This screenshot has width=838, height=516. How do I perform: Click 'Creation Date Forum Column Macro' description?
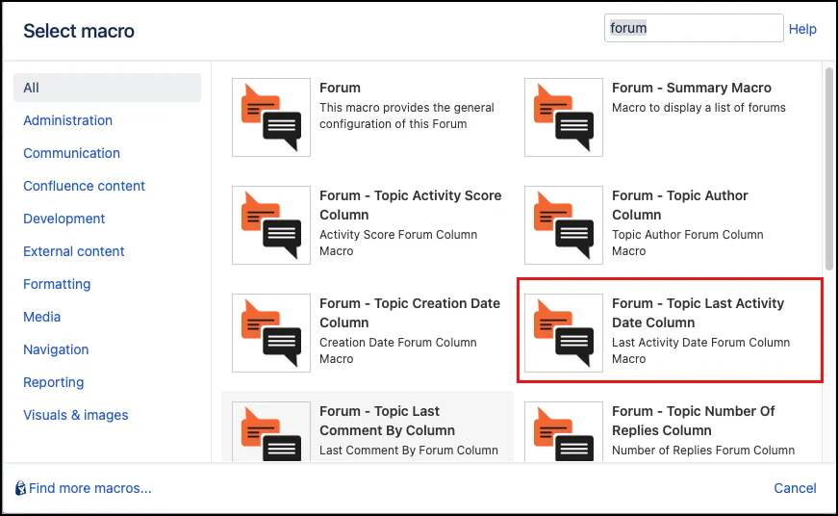tap(398, 350)
